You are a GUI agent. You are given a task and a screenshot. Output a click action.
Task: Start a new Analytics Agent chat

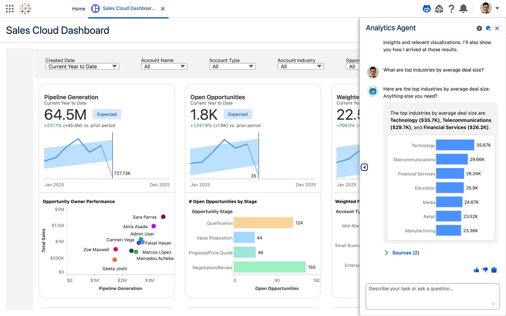[488, 28]
